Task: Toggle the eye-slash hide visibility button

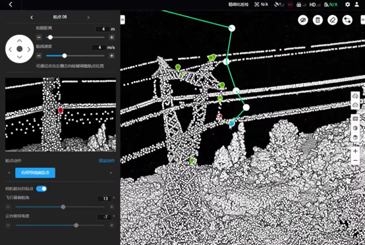Action: click(303, 20)
